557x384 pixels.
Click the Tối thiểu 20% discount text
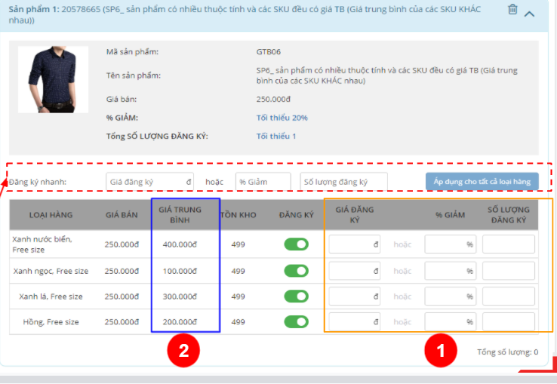pos(282,118)
